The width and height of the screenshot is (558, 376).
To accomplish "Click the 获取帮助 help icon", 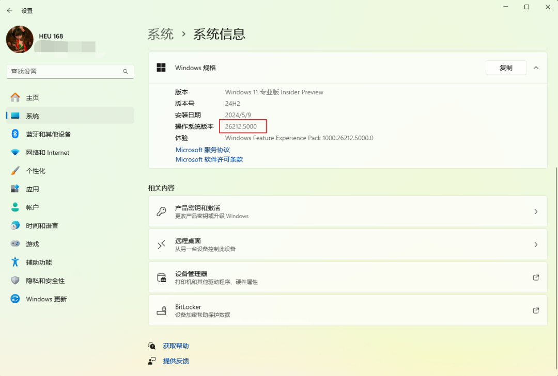I will click(152, 346).
